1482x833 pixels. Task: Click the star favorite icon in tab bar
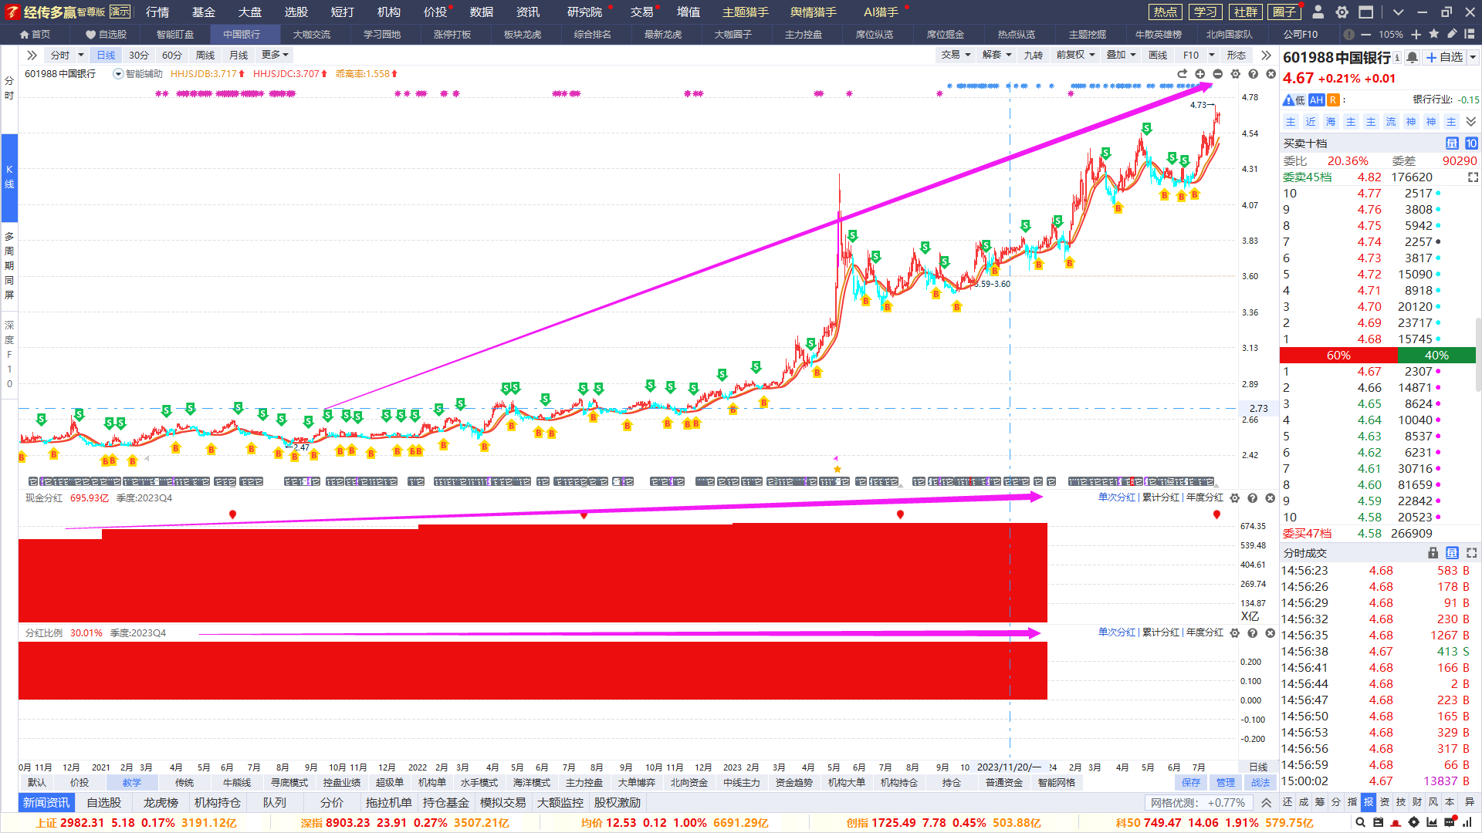[x=1434, y=34]
